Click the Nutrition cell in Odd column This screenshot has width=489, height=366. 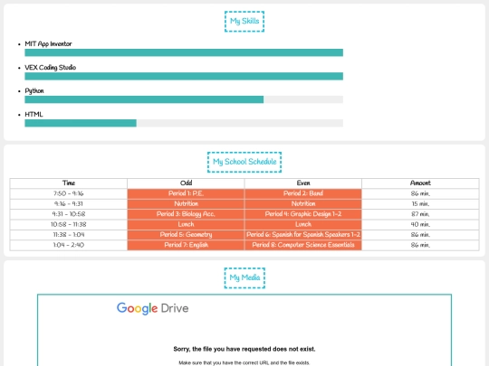click(186, 204)
